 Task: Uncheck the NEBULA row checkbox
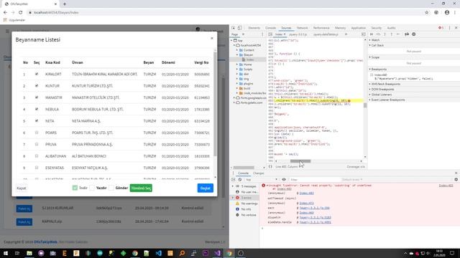(x=37, y=109)
